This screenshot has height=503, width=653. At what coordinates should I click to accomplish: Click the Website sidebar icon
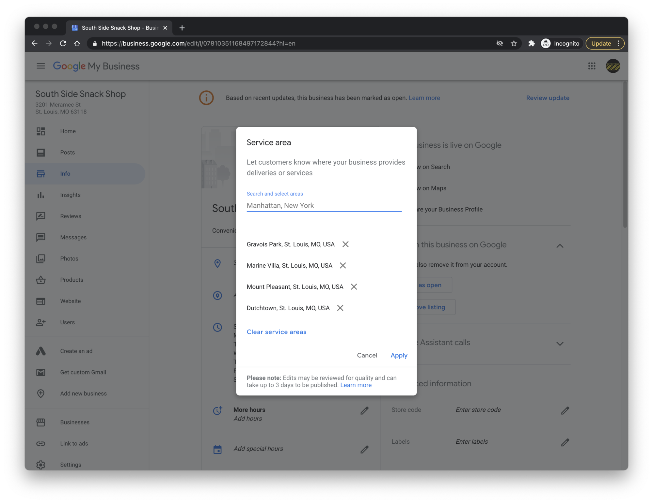click(x=41, y=301)
